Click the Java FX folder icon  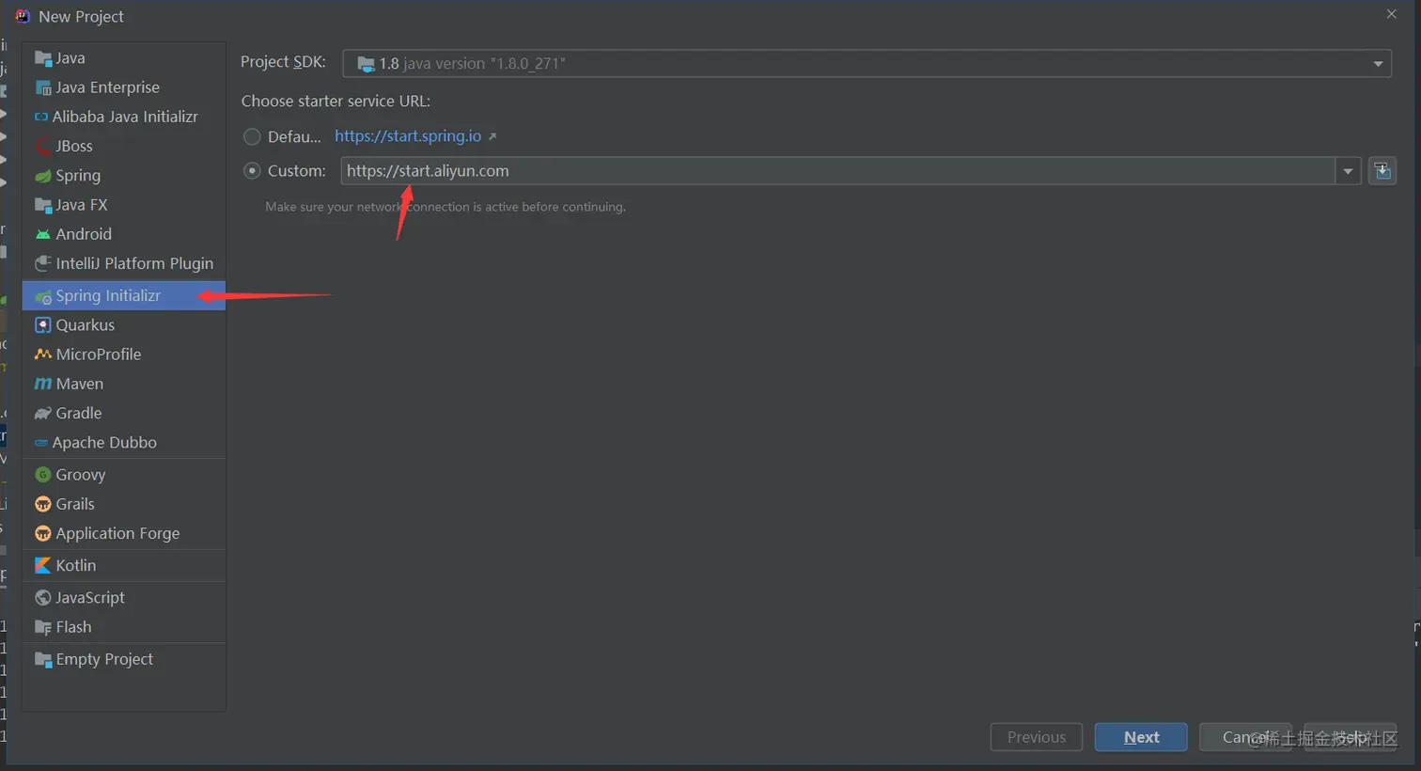pyautogui.click(x=42, y=205)
